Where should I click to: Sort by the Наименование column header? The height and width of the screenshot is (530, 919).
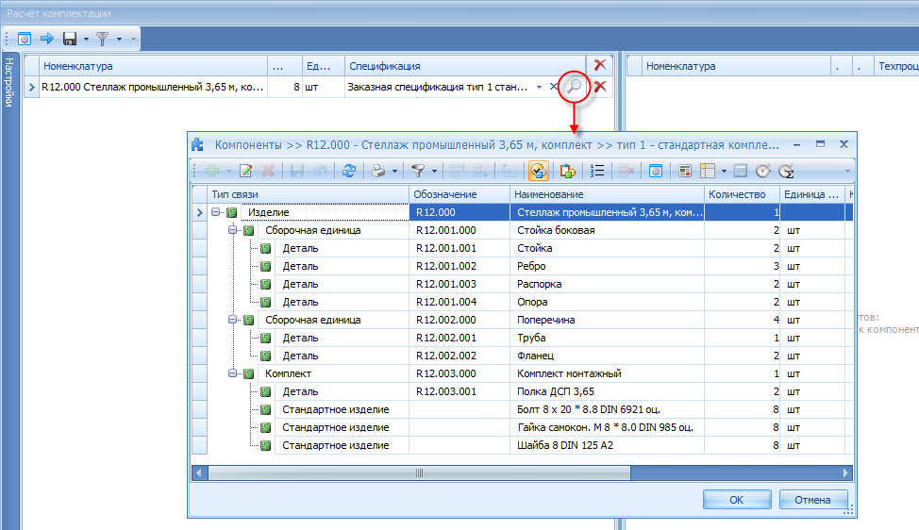click(607, 193)
